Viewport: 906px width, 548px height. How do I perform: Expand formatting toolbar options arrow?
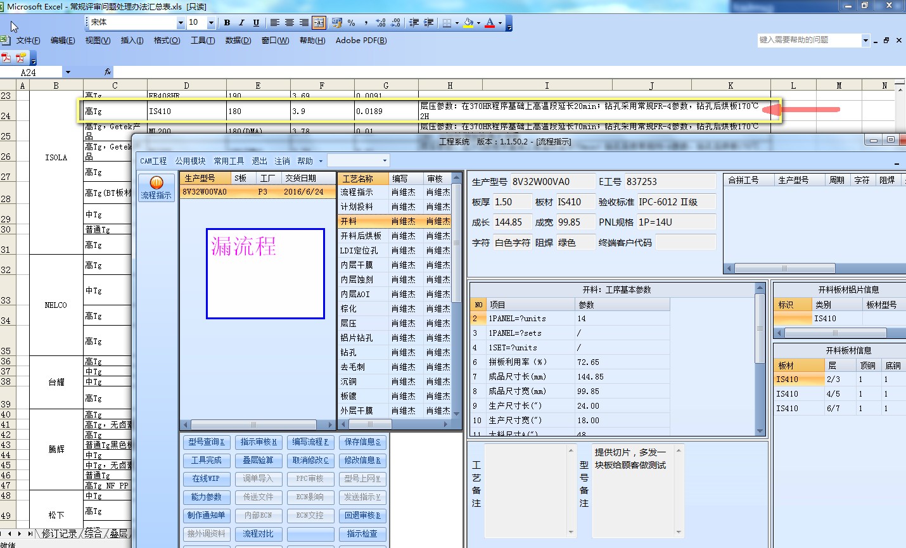(x=509, y=24)
